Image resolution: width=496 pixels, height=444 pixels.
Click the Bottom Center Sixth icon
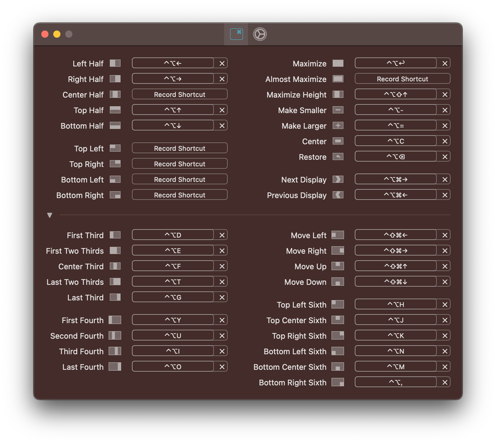click(x=337, y=367)
